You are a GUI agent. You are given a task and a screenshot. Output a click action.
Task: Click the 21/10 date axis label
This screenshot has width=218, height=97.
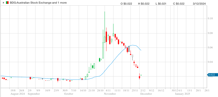pos(92,91)
